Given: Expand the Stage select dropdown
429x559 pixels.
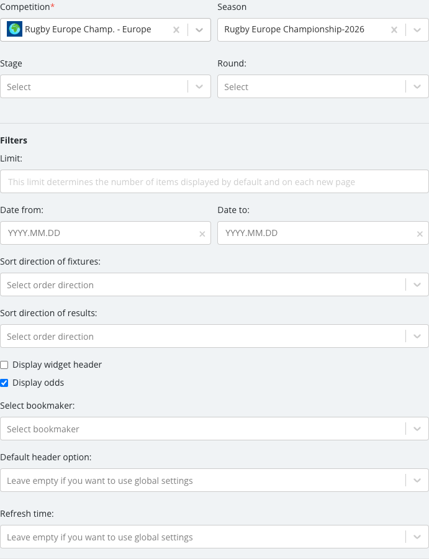Looking at the screenshot, I should (x=106, y=86).
